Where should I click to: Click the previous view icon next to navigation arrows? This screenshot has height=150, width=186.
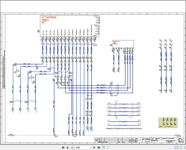click(104, 148)
